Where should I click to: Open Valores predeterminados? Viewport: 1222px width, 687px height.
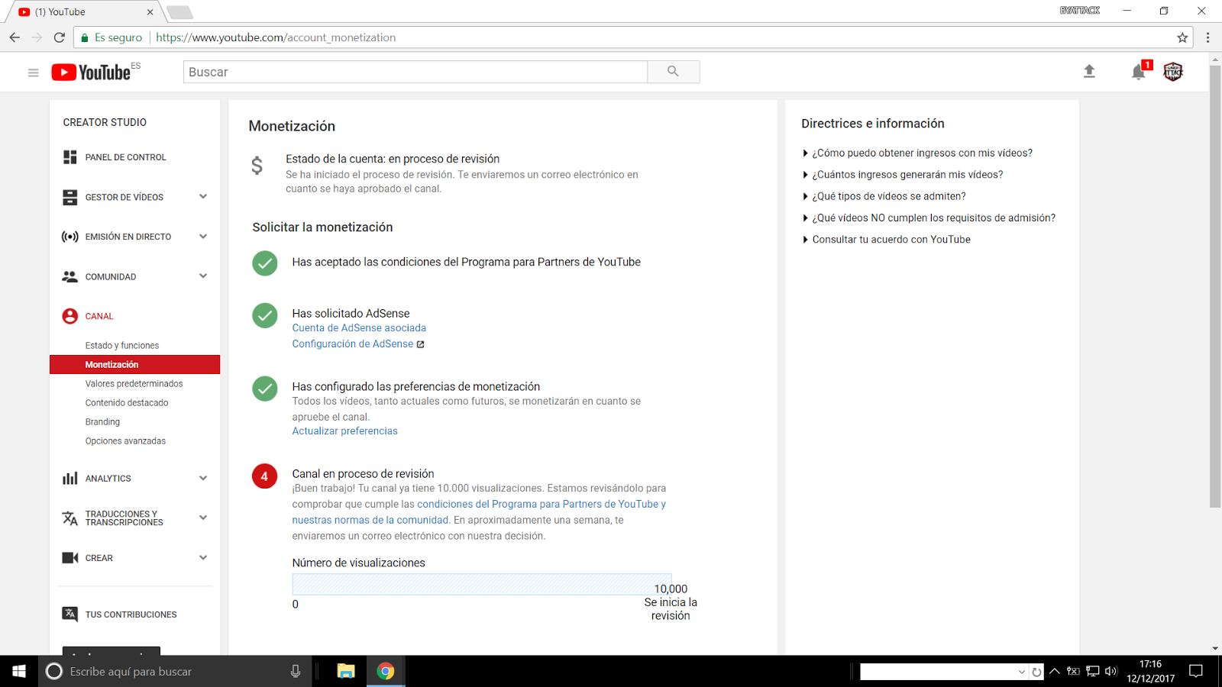point(134,384)
